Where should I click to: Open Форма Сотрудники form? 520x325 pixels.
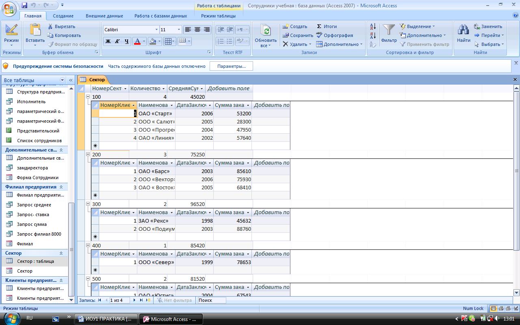[37, 178]
